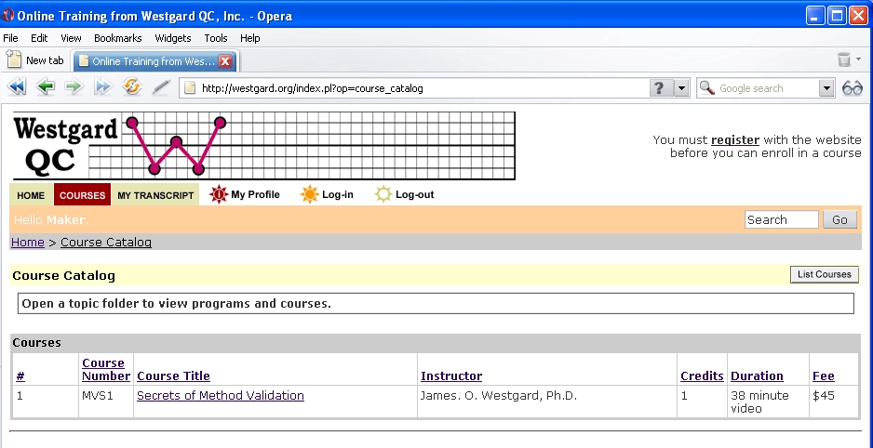The height and width of the screenshot is (448, 873).
Task: Click the Opera logo in title bar
Action: (8, 15)
